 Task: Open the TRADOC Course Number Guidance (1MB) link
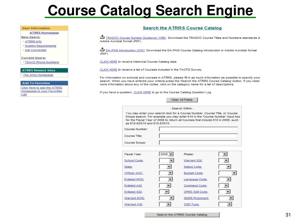136,38
